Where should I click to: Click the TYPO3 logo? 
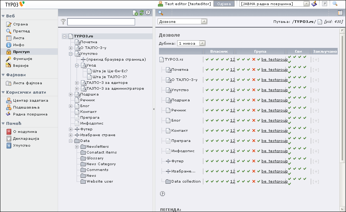(15, 4)
